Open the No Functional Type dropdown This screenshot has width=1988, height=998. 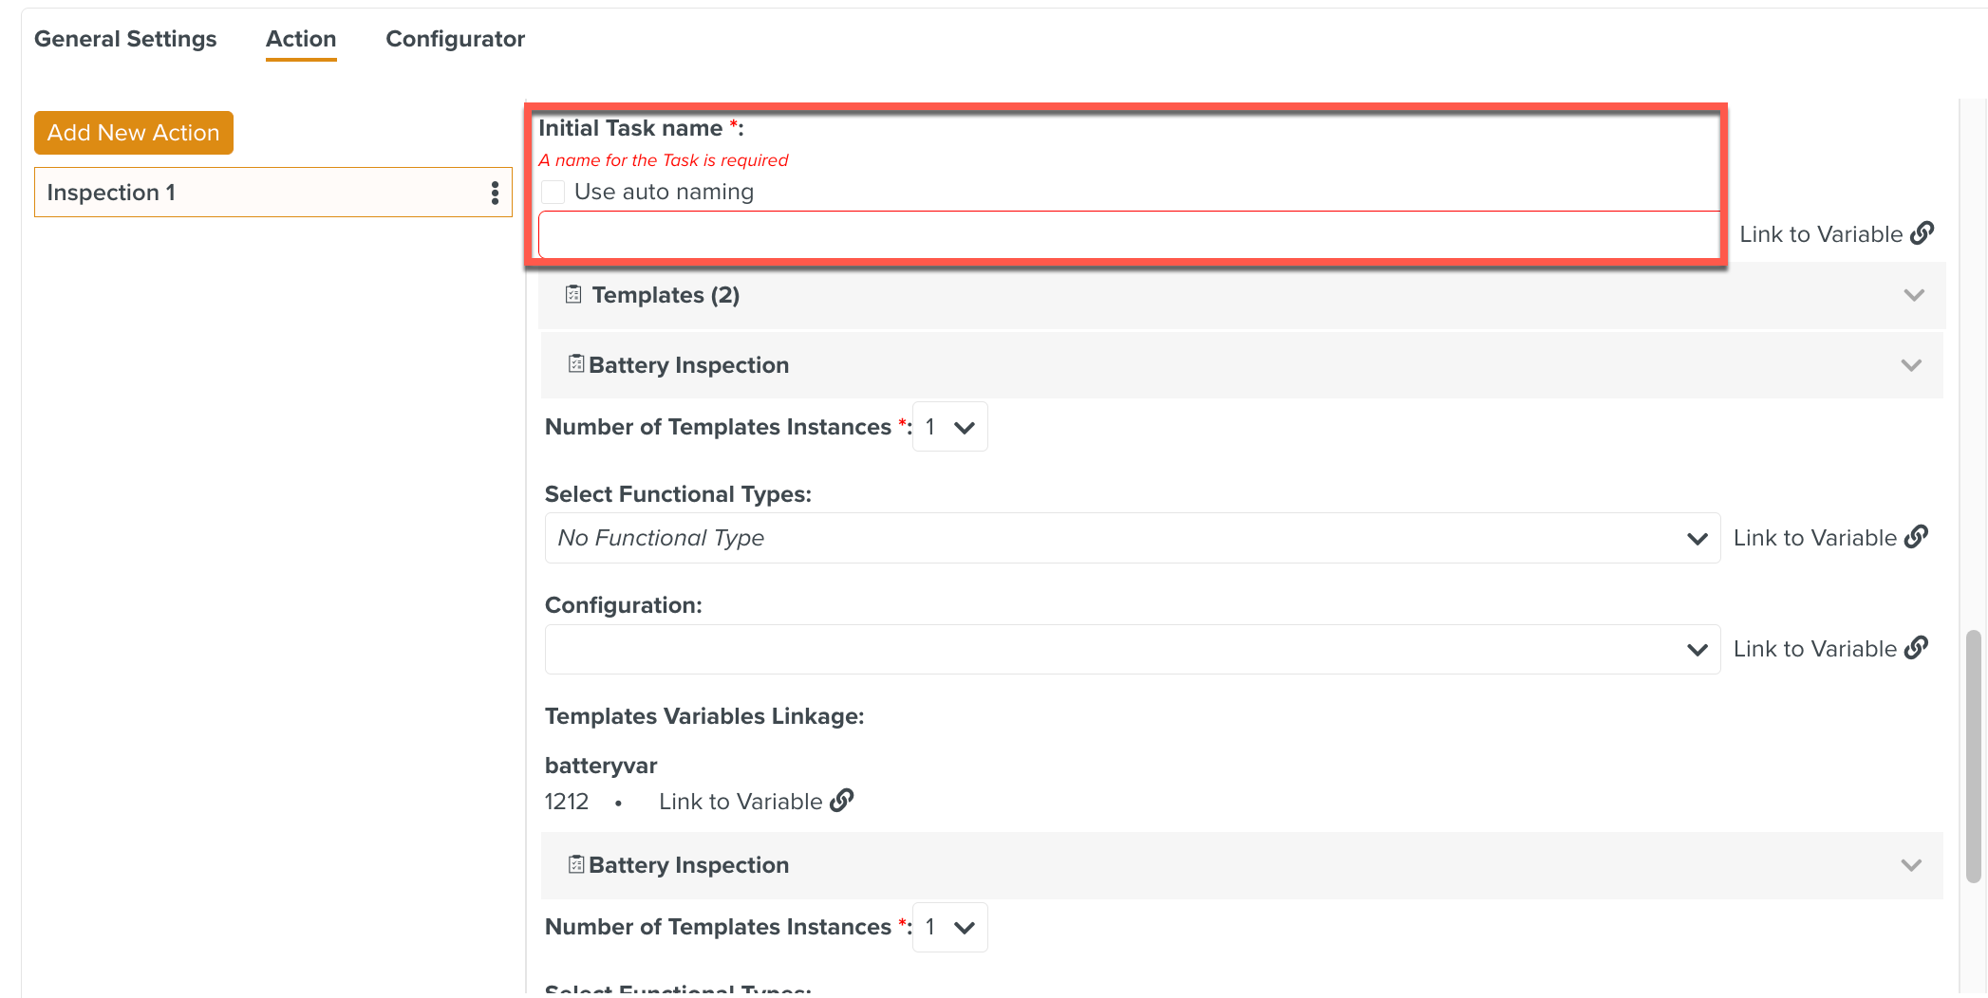1132,538
